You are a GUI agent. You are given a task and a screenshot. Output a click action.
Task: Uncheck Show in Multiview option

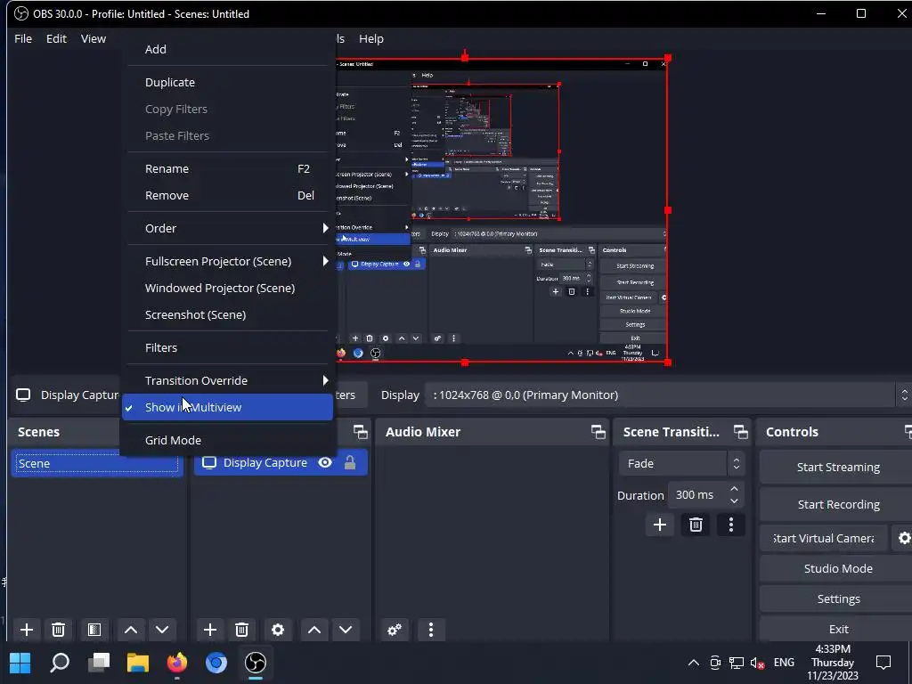click(x=227, y=407)
